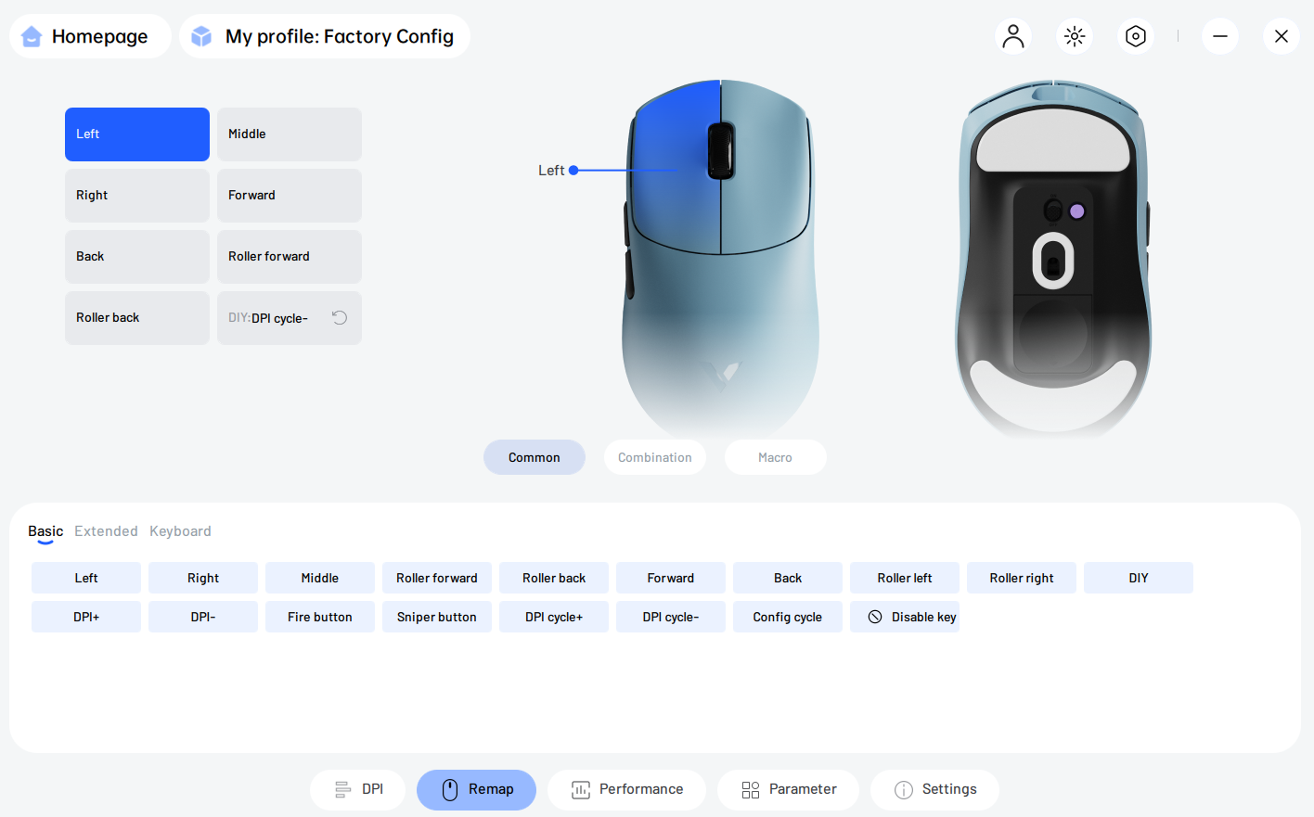Switch to the Common mode
Screen dimensions: 1314x817
[535, 457]
